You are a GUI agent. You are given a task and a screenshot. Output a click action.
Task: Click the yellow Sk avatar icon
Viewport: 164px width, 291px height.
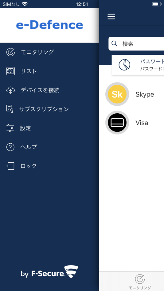point(117,94)
